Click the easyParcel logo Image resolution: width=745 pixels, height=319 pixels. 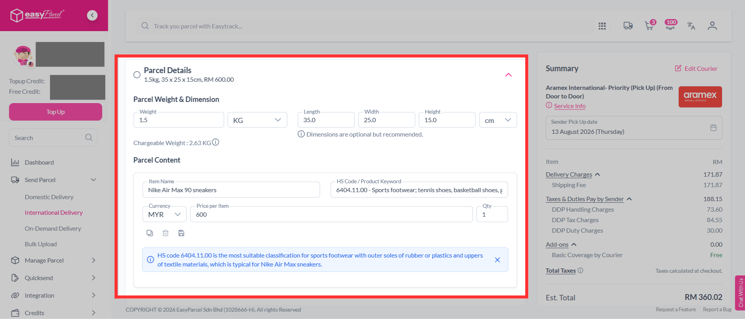coord(37,15)
